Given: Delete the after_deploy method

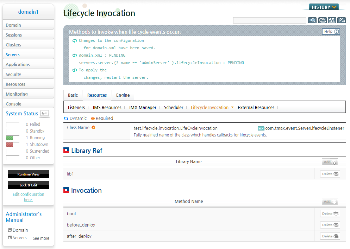Looking at the screenshot, I should coord(330,236).
